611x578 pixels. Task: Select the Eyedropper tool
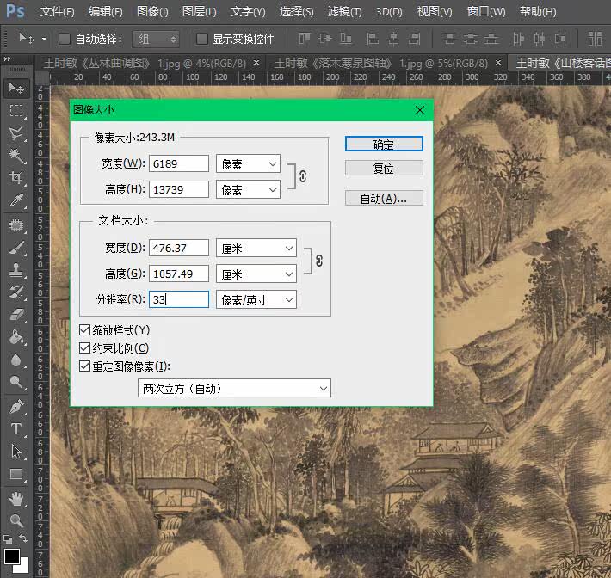coord(16,200)
